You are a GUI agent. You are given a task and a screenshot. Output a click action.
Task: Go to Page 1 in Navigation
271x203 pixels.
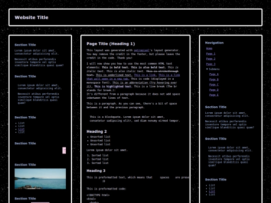(211, 54)
